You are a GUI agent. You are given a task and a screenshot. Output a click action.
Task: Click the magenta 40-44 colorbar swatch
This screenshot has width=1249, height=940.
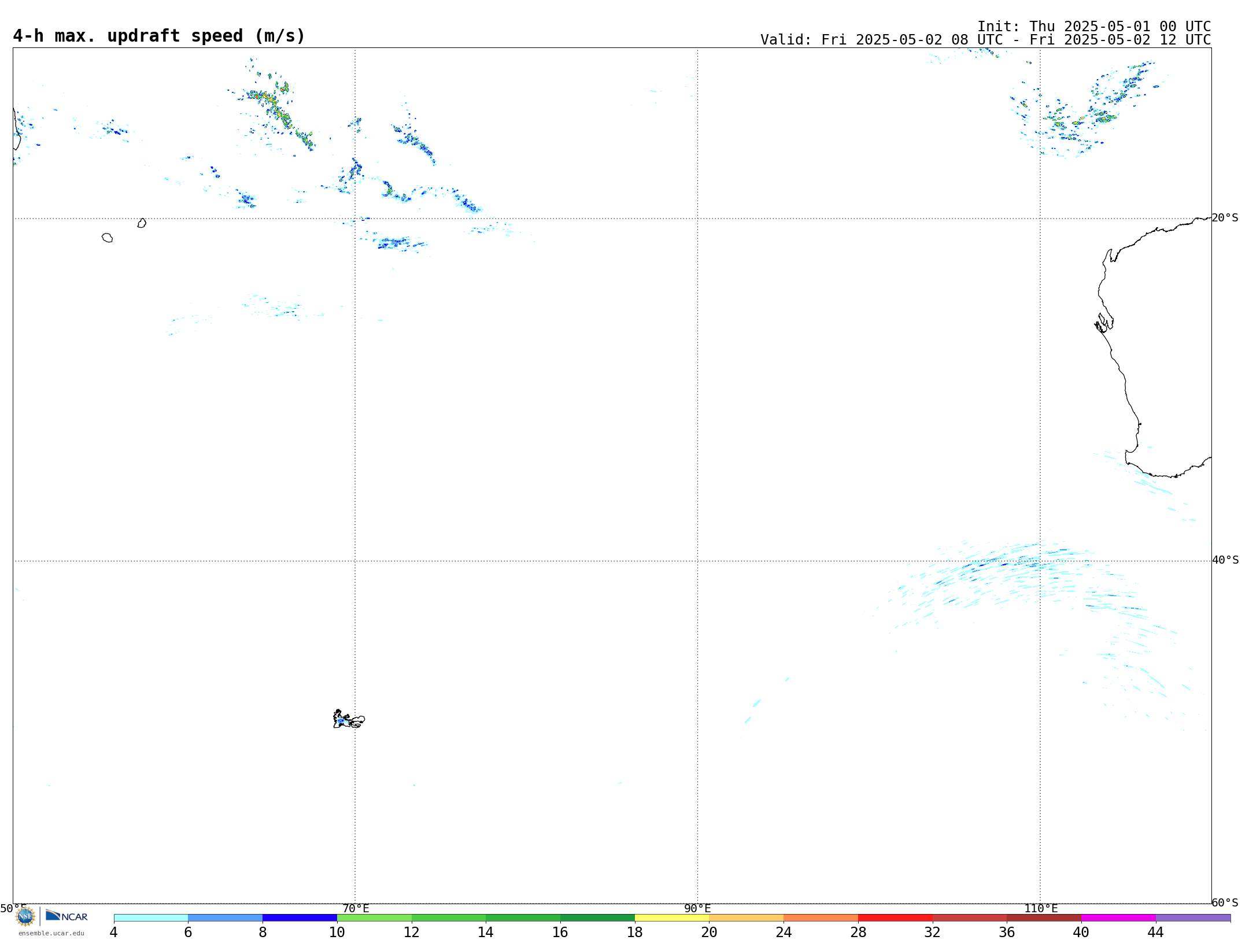pos(1118,918)
